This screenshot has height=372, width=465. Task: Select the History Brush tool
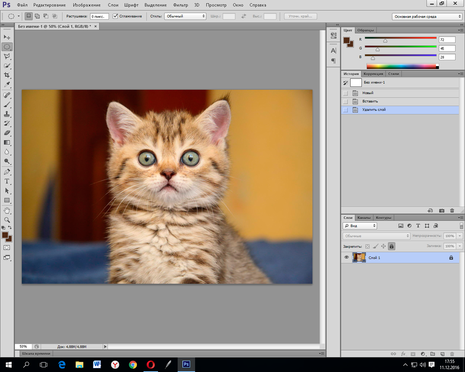(7, 124)
